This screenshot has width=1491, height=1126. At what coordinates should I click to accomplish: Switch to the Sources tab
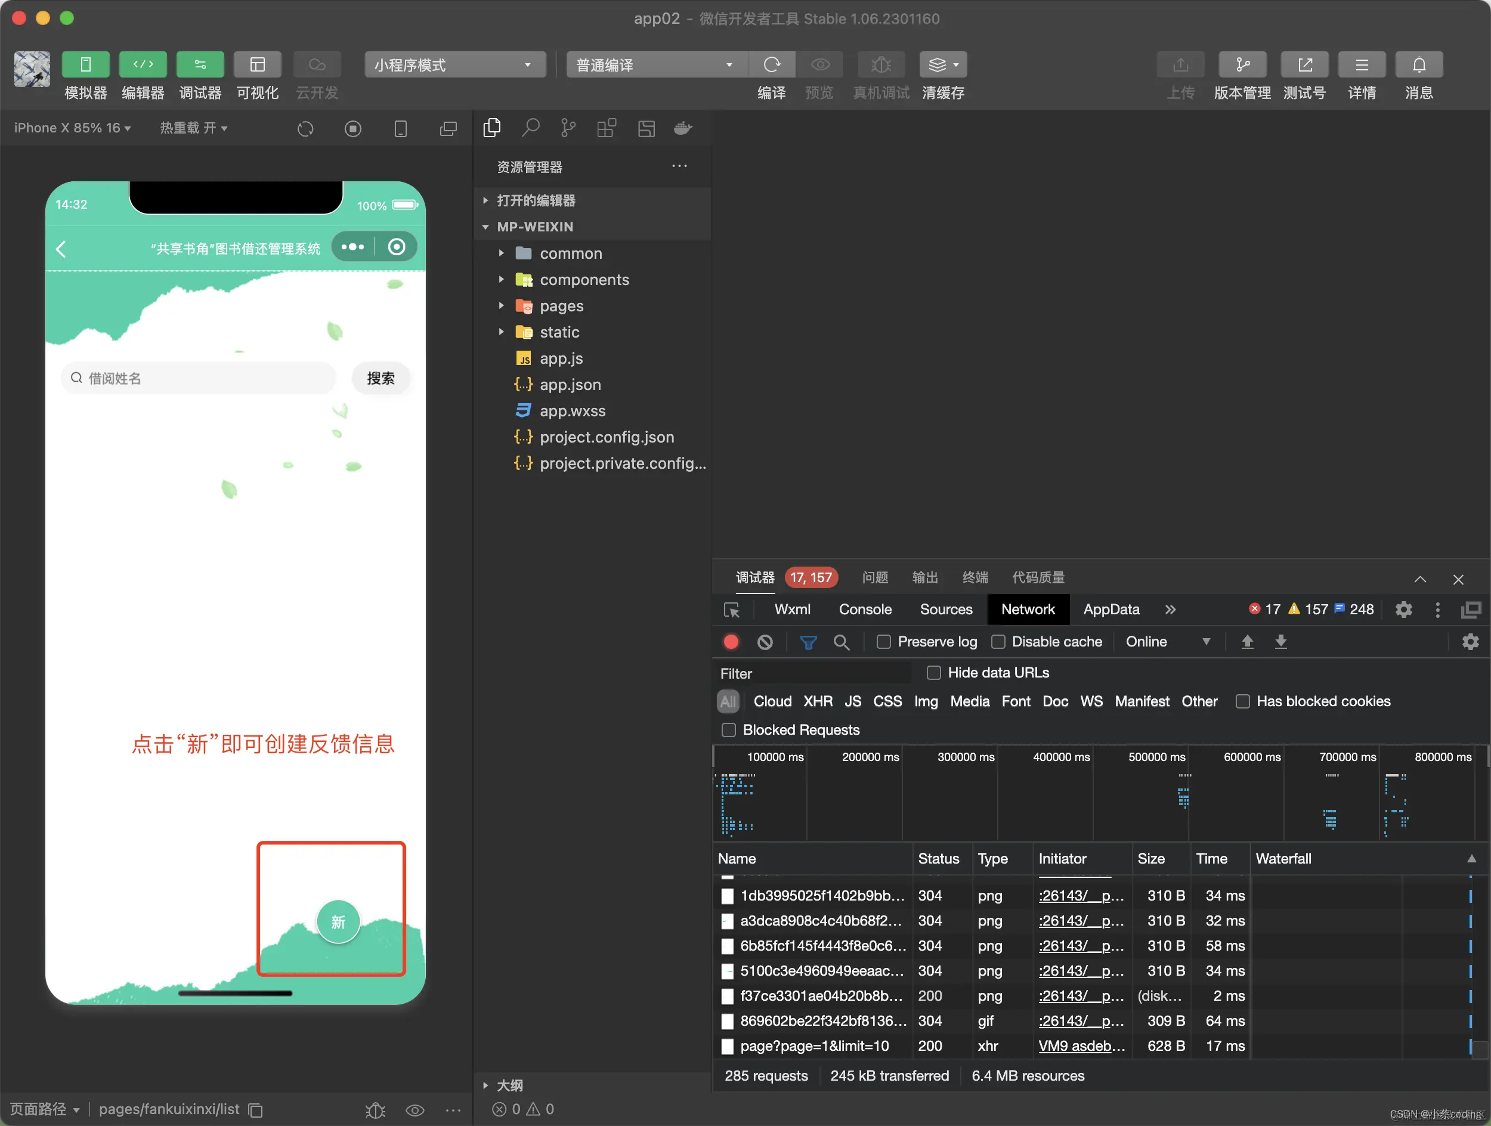point(945,609)
